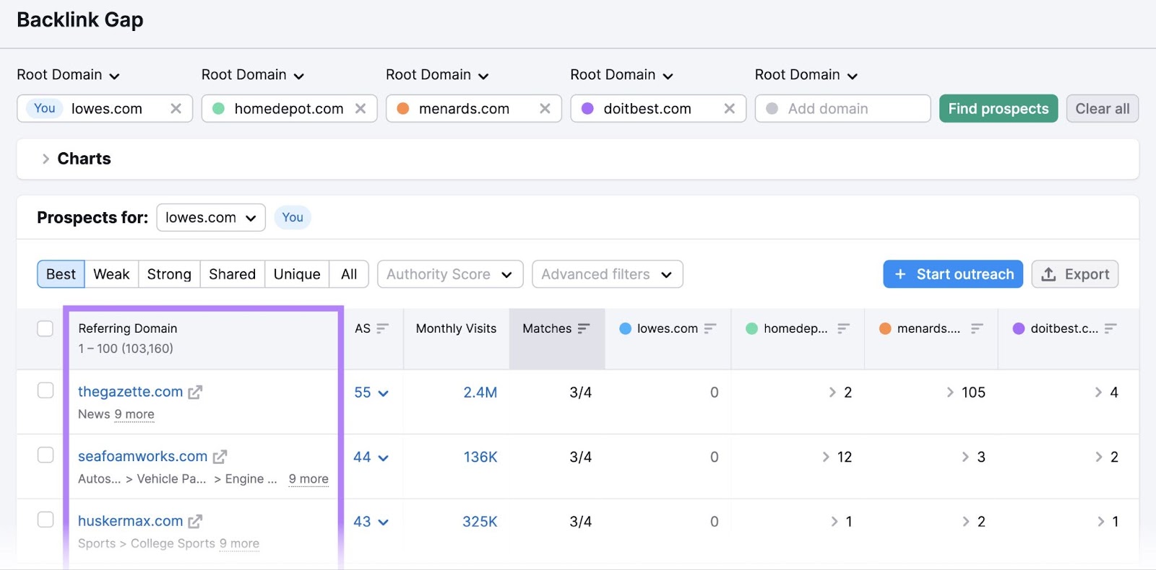Image resolution: width=1156 pixels, height=570 pixels.
Task: Open thegazette.com external link icon
Action: (x=195, y=393)
